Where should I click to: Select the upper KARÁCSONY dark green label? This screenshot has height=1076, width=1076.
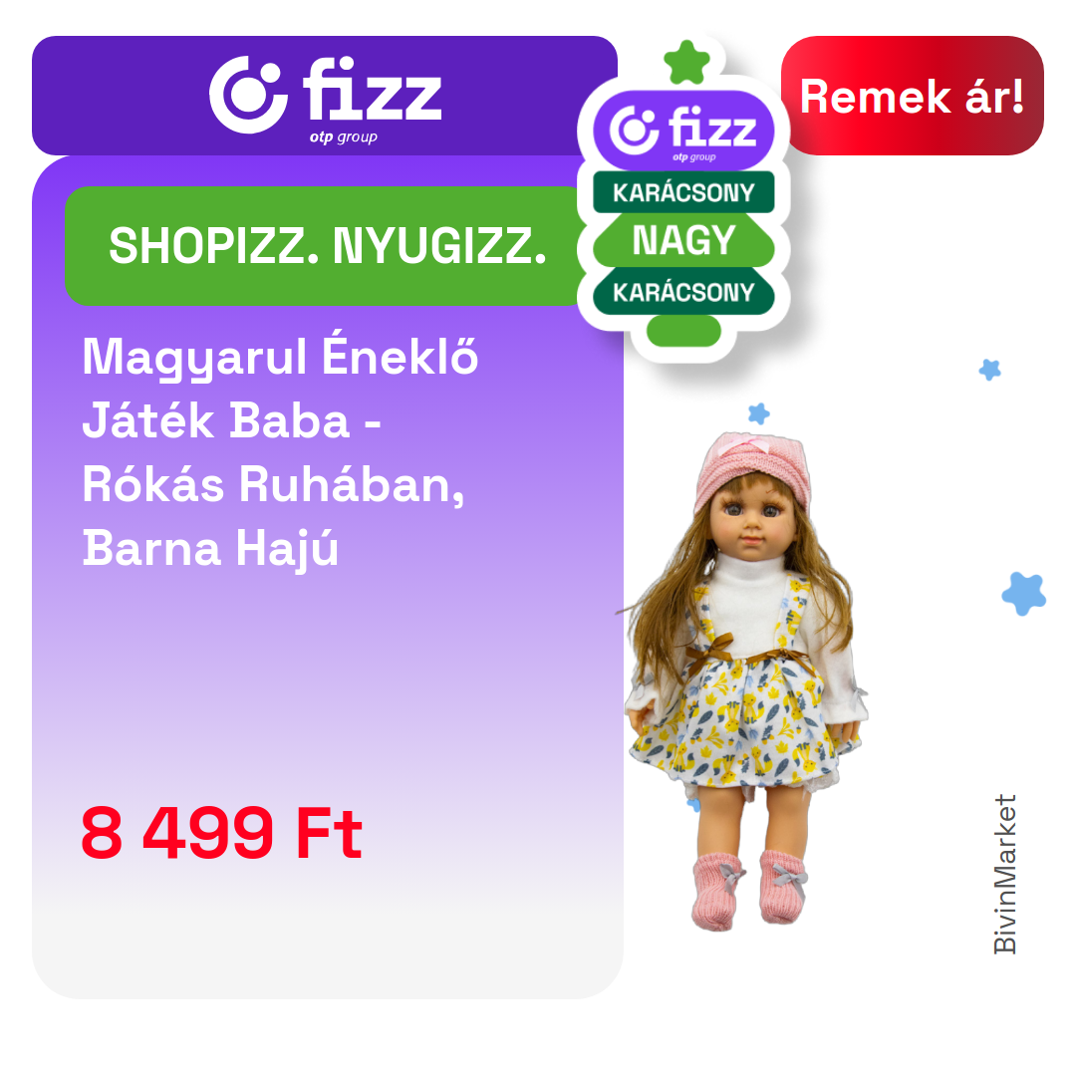point(683,193)
